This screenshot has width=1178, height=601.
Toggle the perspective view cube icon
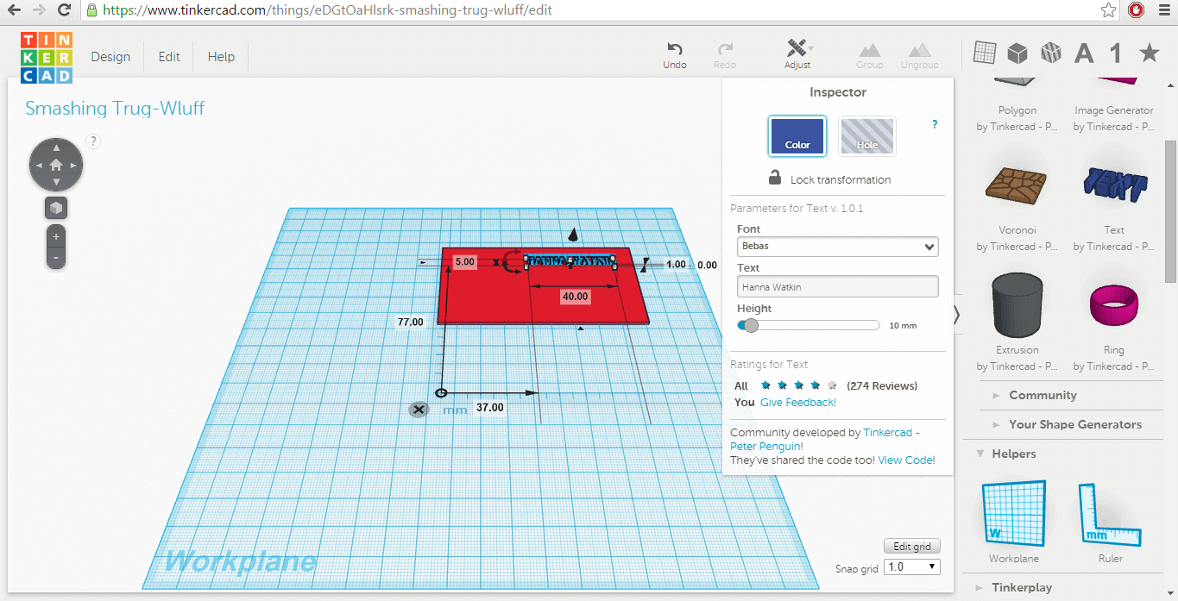[x=56, y=208]
